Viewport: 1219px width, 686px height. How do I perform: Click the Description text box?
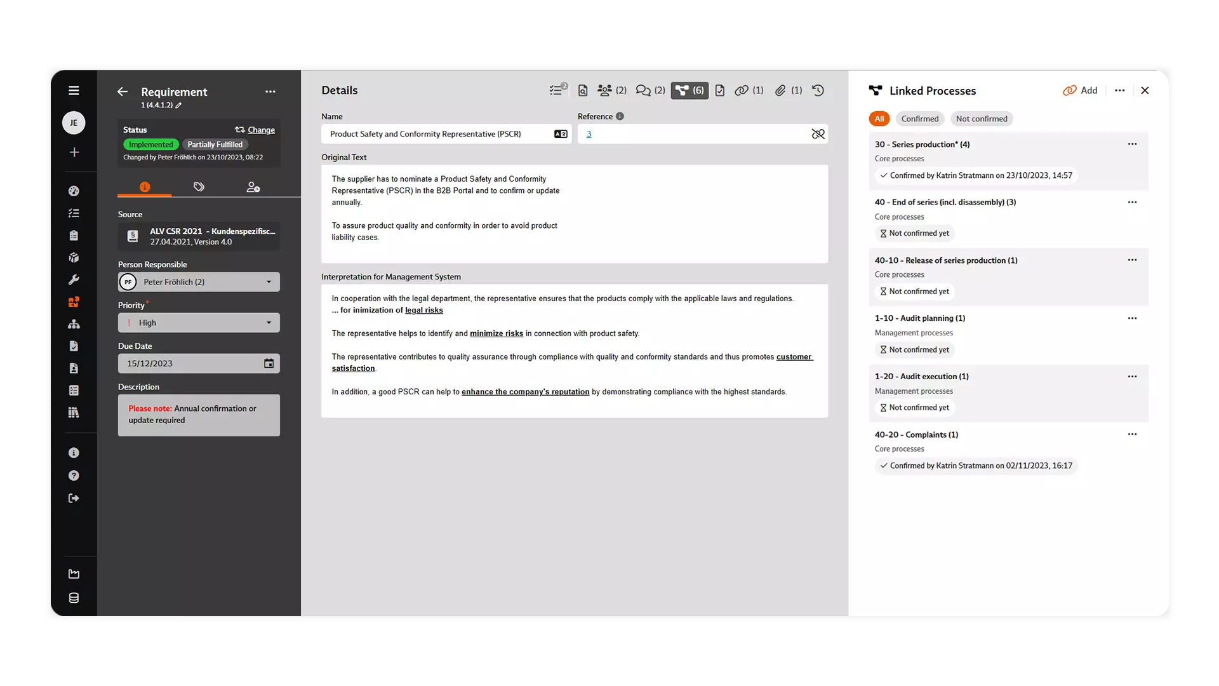[199, 415]
